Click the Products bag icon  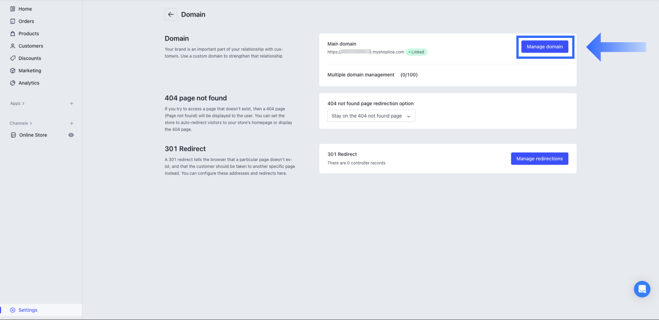(x=13, y=34)
